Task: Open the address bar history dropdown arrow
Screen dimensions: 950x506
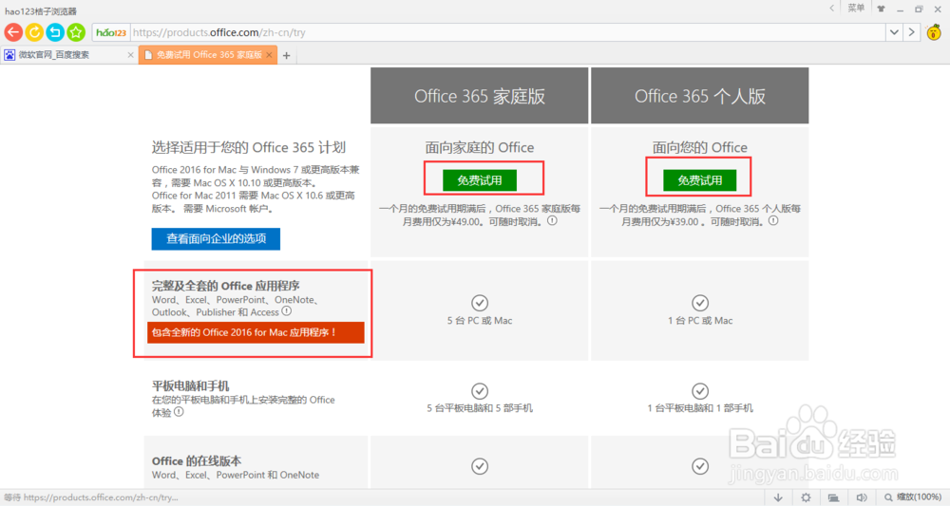Action: point(894,32)
